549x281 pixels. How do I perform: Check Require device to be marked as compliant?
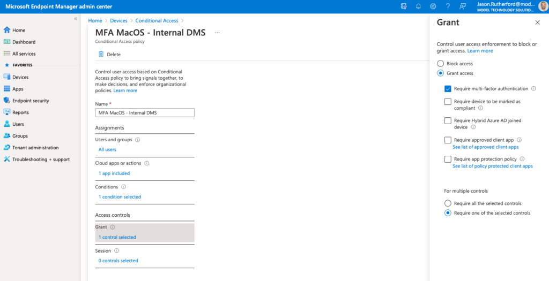(448, 101)
